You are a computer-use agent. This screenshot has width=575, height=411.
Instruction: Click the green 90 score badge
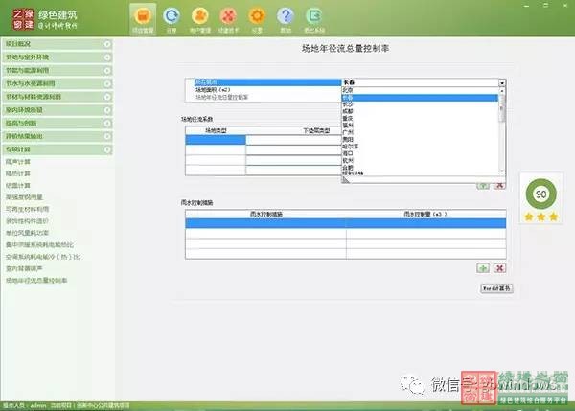point(540,194)
